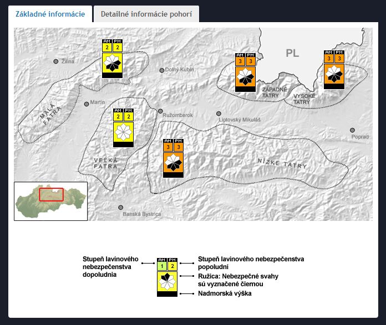386x325 pixels.
Task: Click the Slovakia overview inset map
Action: pyautogui.click(x=50, y=200)
